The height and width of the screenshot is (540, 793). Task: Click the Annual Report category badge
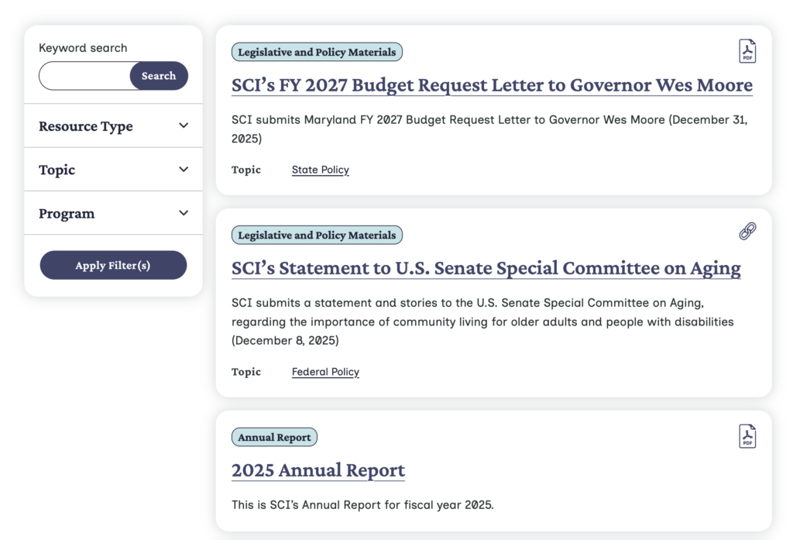pos(274,437)
